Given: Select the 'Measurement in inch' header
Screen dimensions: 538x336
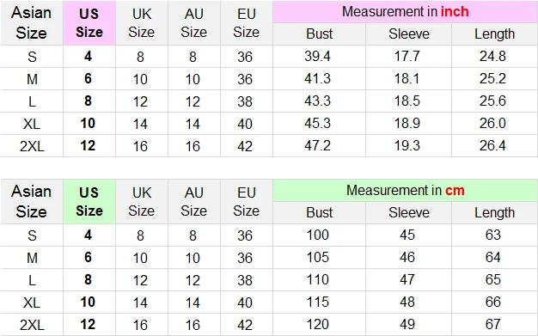Looking at the screenshot, I should (405, 12).
